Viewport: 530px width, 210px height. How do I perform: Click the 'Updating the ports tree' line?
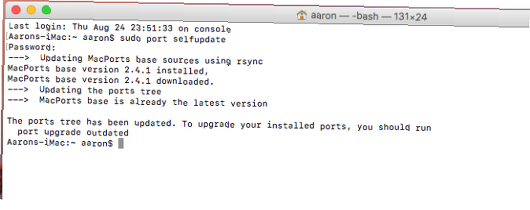coord(100,91)
